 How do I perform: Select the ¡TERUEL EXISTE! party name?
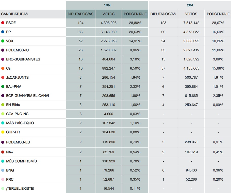tap(20, 188)
